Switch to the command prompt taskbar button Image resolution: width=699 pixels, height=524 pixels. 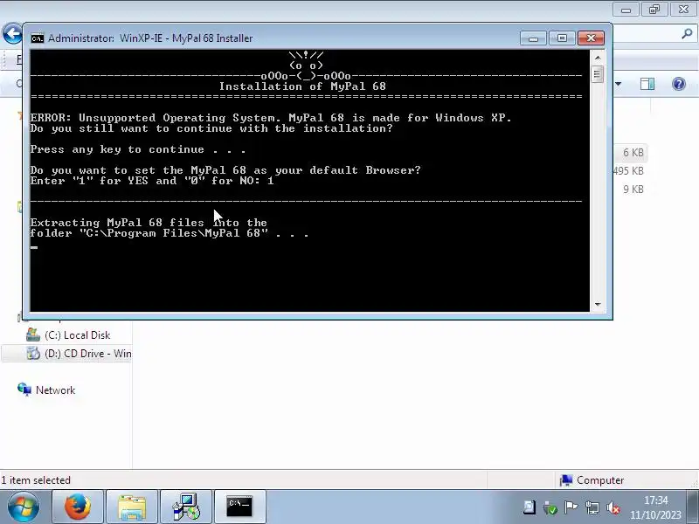pyautogui.click(x=239, y=507)
